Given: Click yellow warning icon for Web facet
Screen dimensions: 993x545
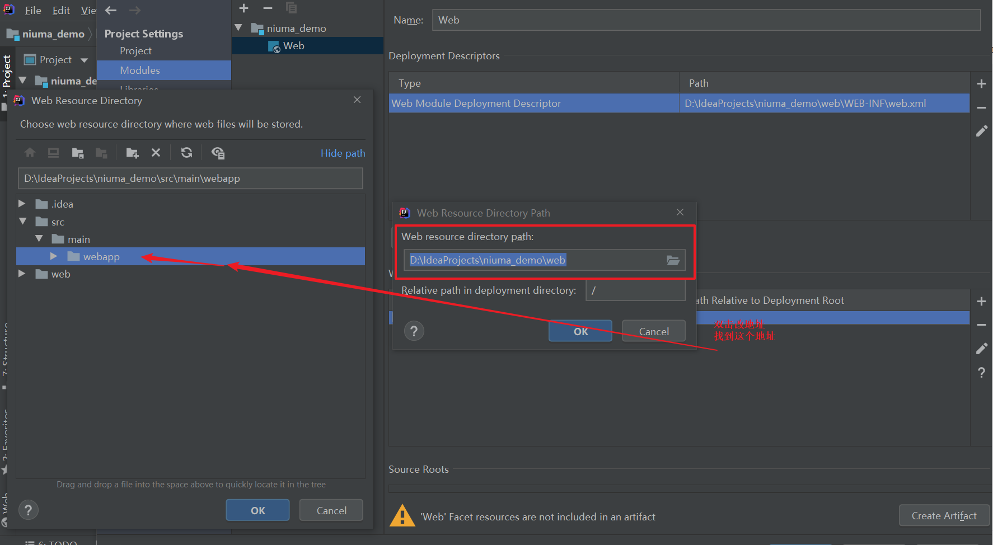Looking at the screenshot, I should pyautogui.click(x=402, y=516).
